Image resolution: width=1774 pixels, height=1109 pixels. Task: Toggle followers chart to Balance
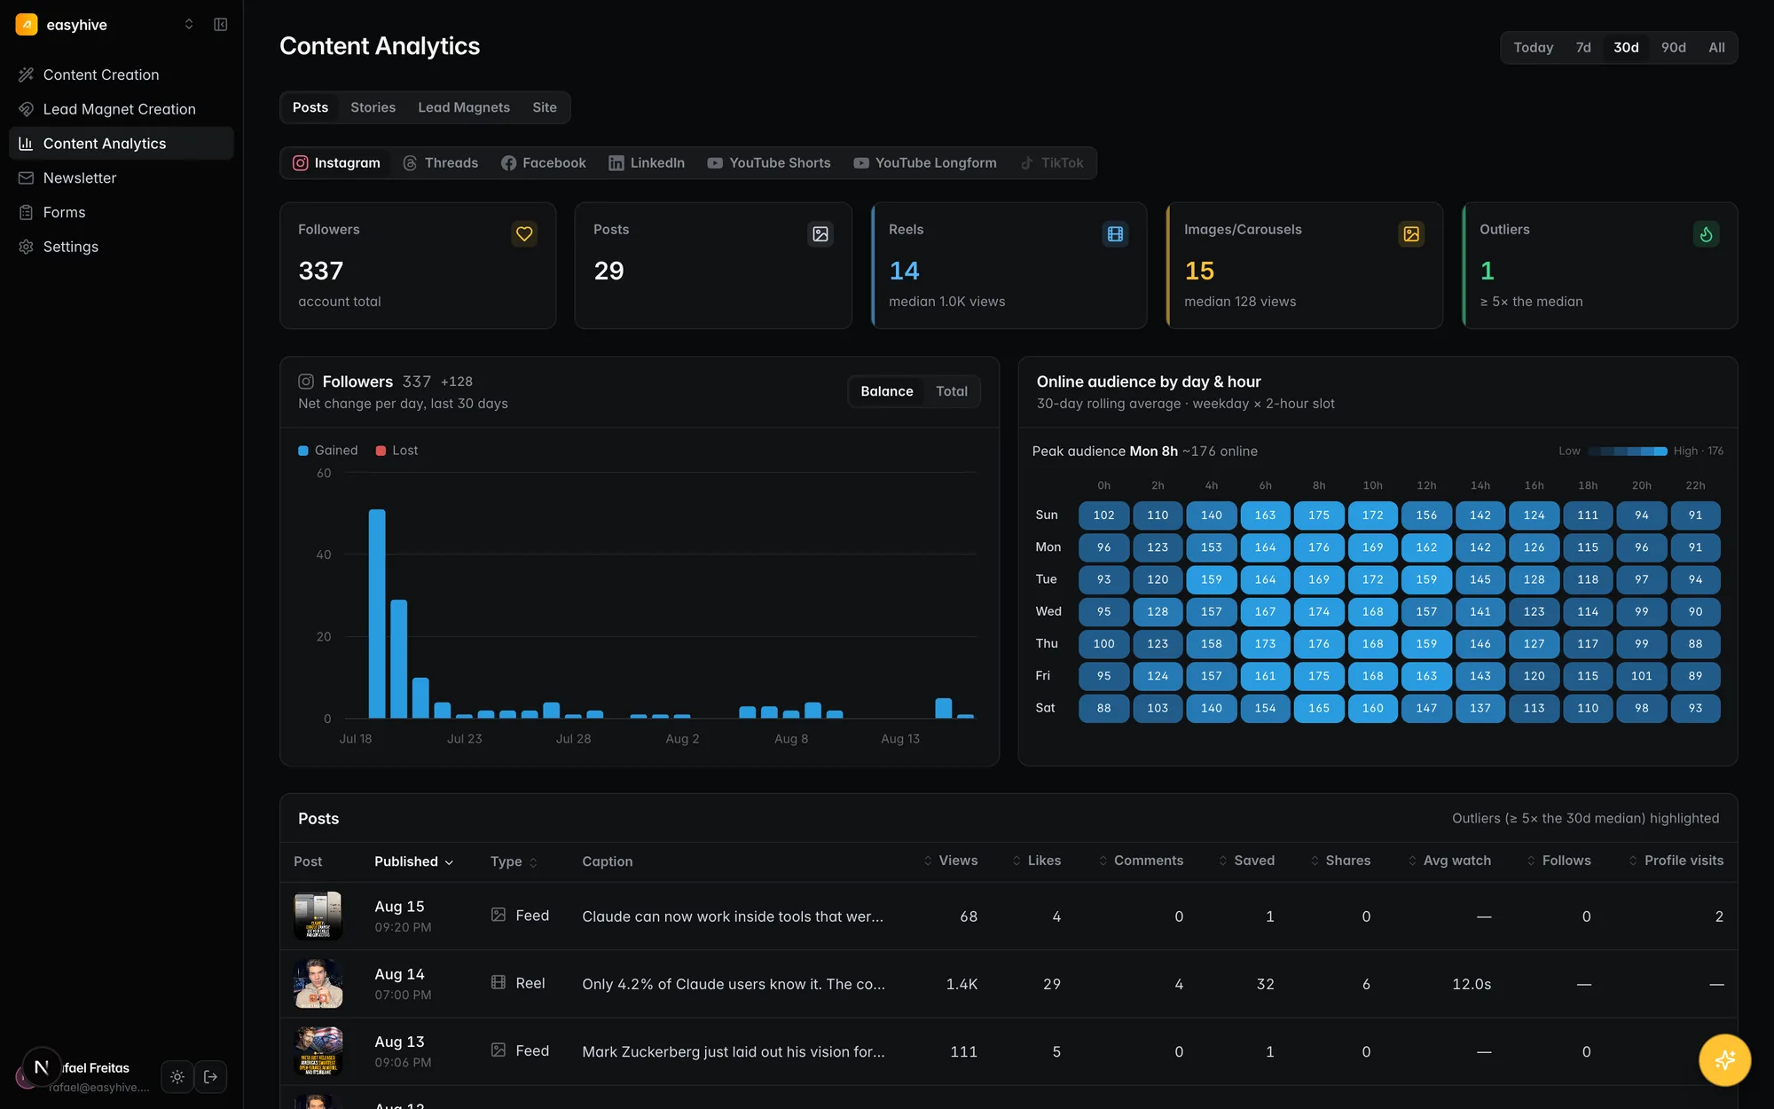887,391
